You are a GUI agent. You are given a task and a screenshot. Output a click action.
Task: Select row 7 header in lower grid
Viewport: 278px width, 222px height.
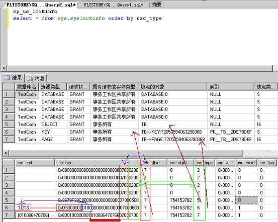coord(9,215)
